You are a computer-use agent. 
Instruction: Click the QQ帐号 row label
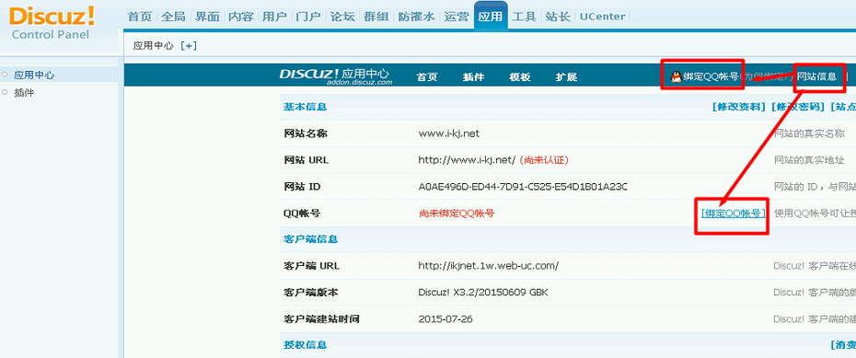(x=301, y=214)
